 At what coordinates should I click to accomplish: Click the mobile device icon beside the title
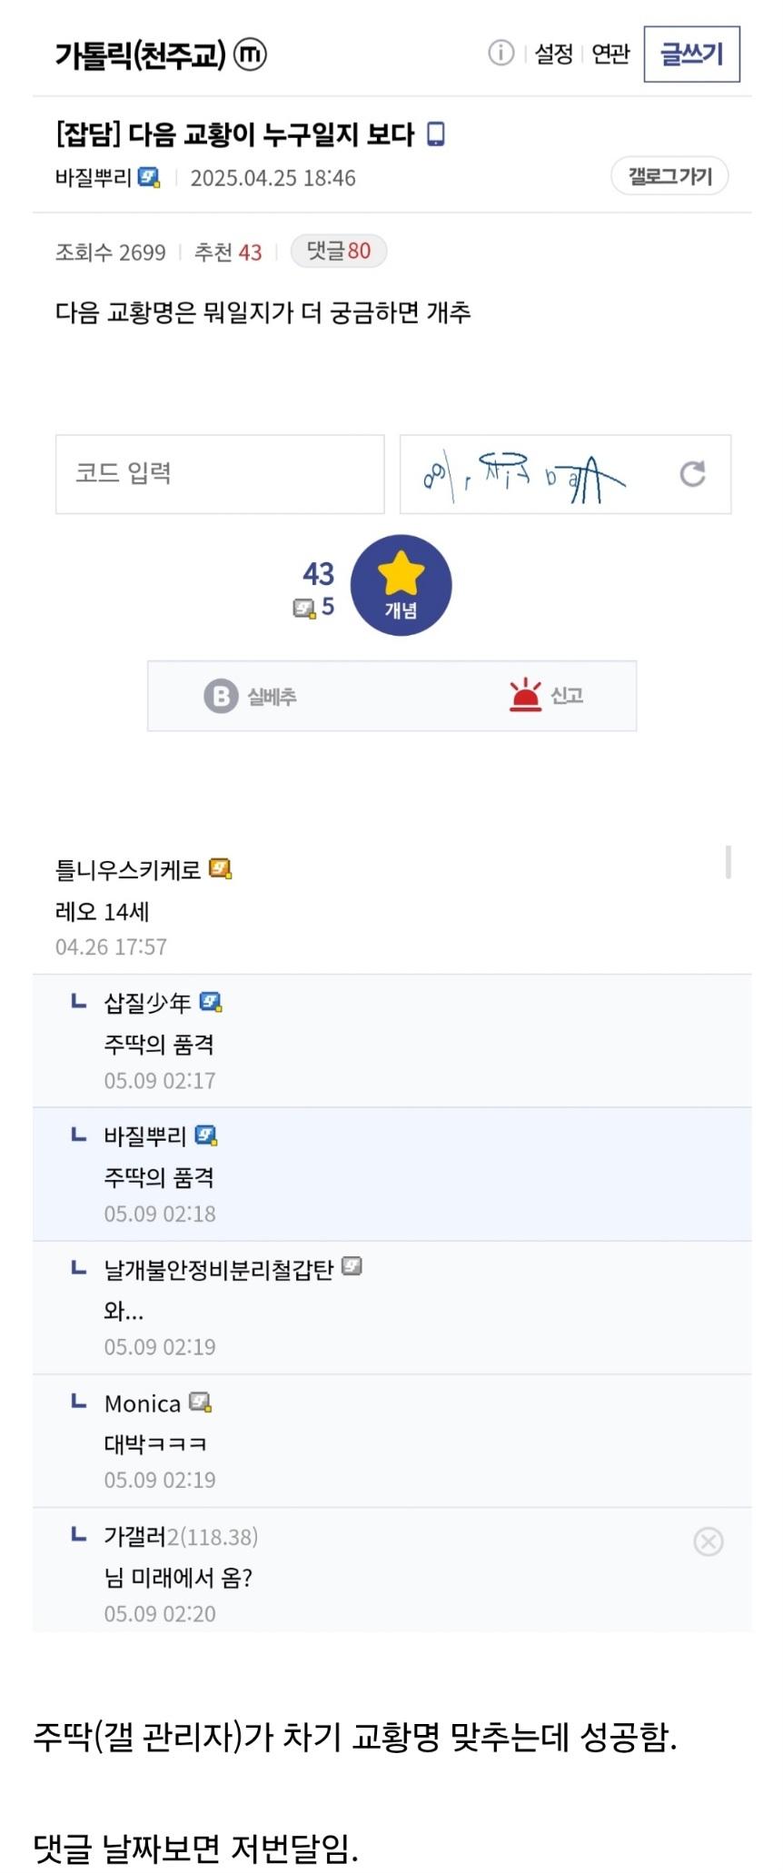(436, 134)
